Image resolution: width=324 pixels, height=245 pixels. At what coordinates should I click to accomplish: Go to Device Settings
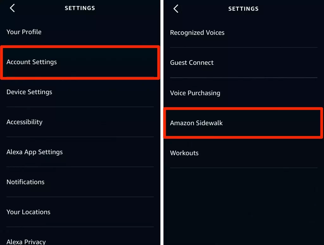(x=29, y=92)
